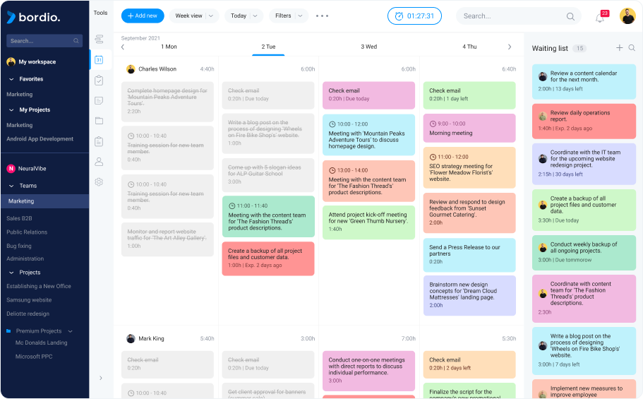
Task: Open the Sales B2B team
Action: (19, 218)
